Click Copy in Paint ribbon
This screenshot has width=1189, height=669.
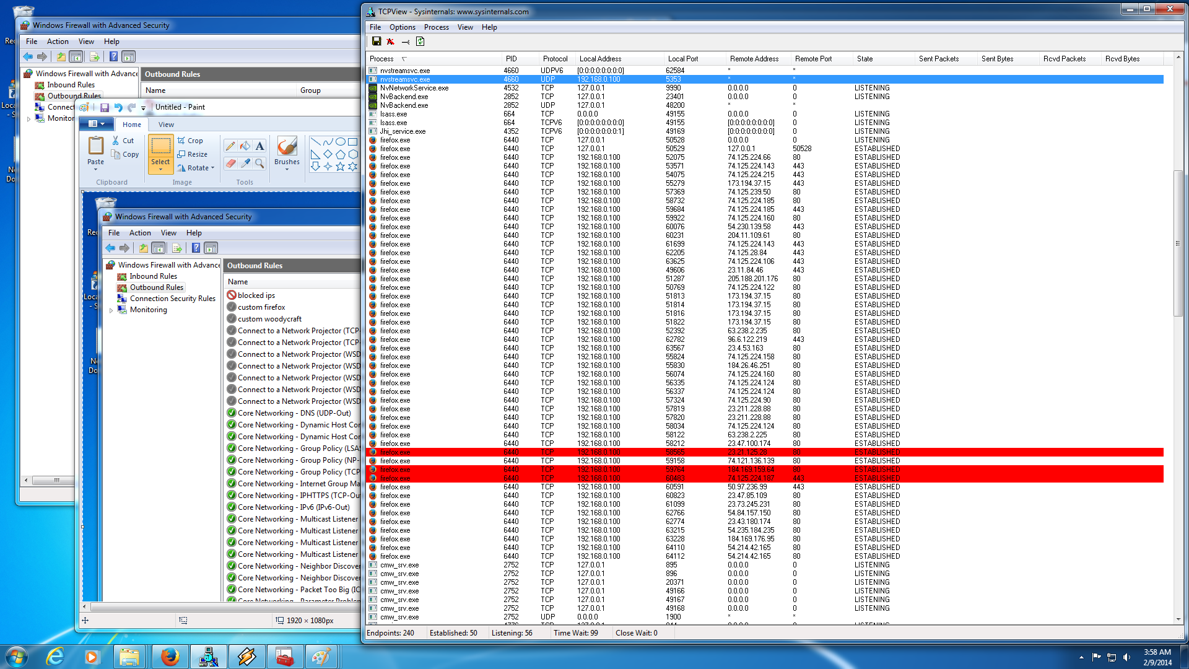click(124, 154)
